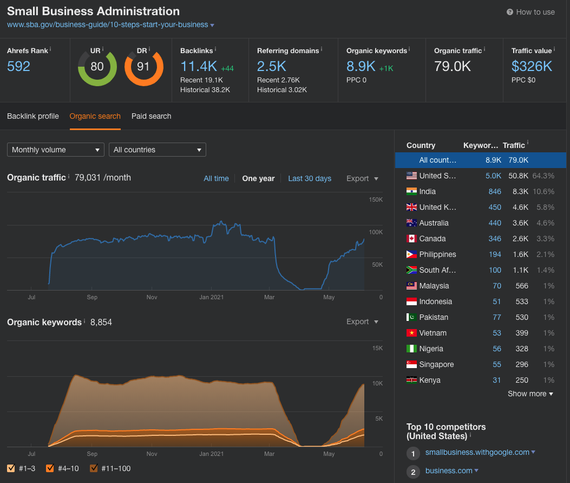Open Export menu for Organic traffic chart
570x483 pixels.
[x=362, y=178]
